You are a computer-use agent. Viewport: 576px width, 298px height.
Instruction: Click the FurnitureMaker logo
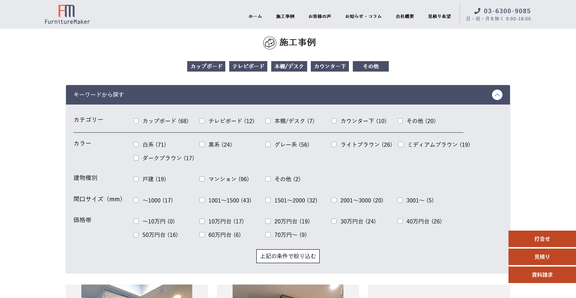click(67, 14)
